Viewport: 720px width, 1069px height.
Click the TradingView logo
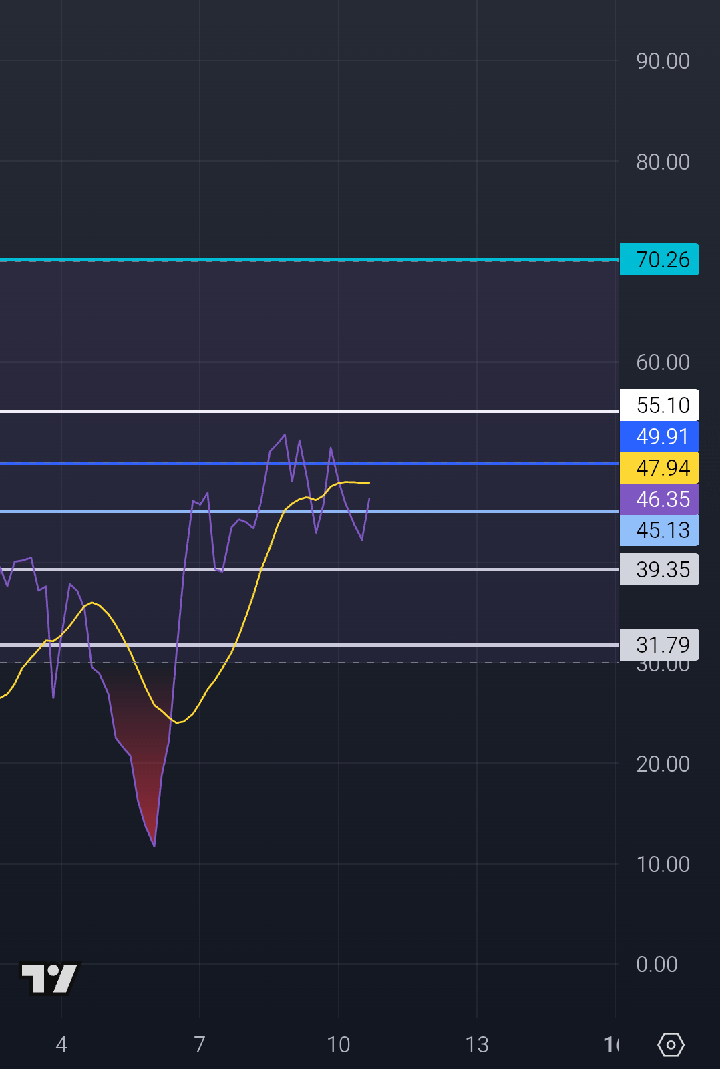tap(50, 979)
